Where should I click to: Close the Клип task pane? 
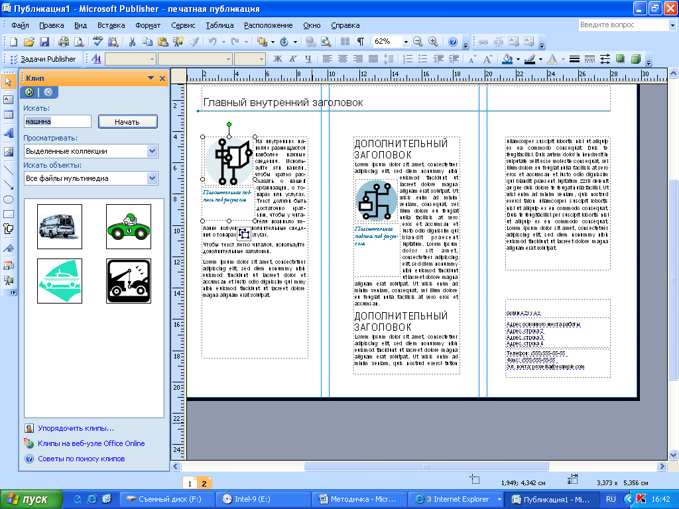point(162,78)
